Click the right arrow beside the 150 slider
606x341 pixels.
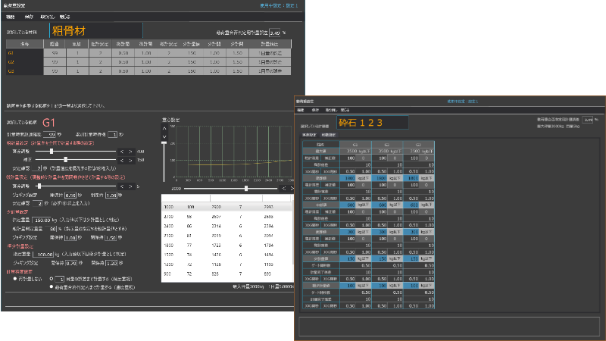click(x=131, y=160)
